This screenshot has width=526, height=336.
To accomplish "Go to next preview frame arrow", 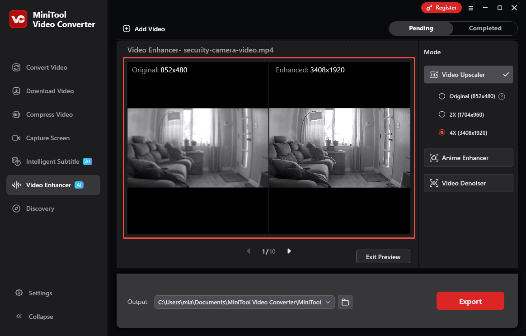I will [289, 251].
